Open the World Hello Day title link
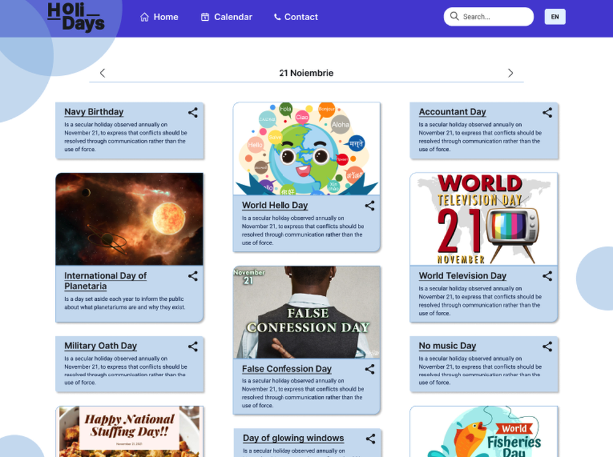The image size is (613, 457). click(275, 205)
